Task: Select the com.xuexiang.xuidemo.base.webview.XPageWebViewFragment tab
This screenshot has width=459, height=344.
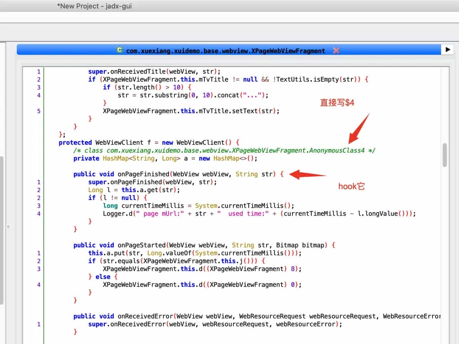Action: click(x=225, y=51)
